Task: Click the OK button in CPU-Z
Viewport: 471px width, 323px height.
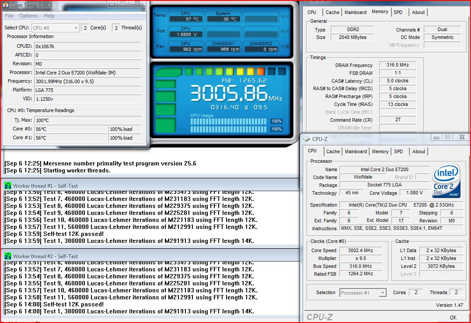Action: pyautogui.click(x=453, y=318)
